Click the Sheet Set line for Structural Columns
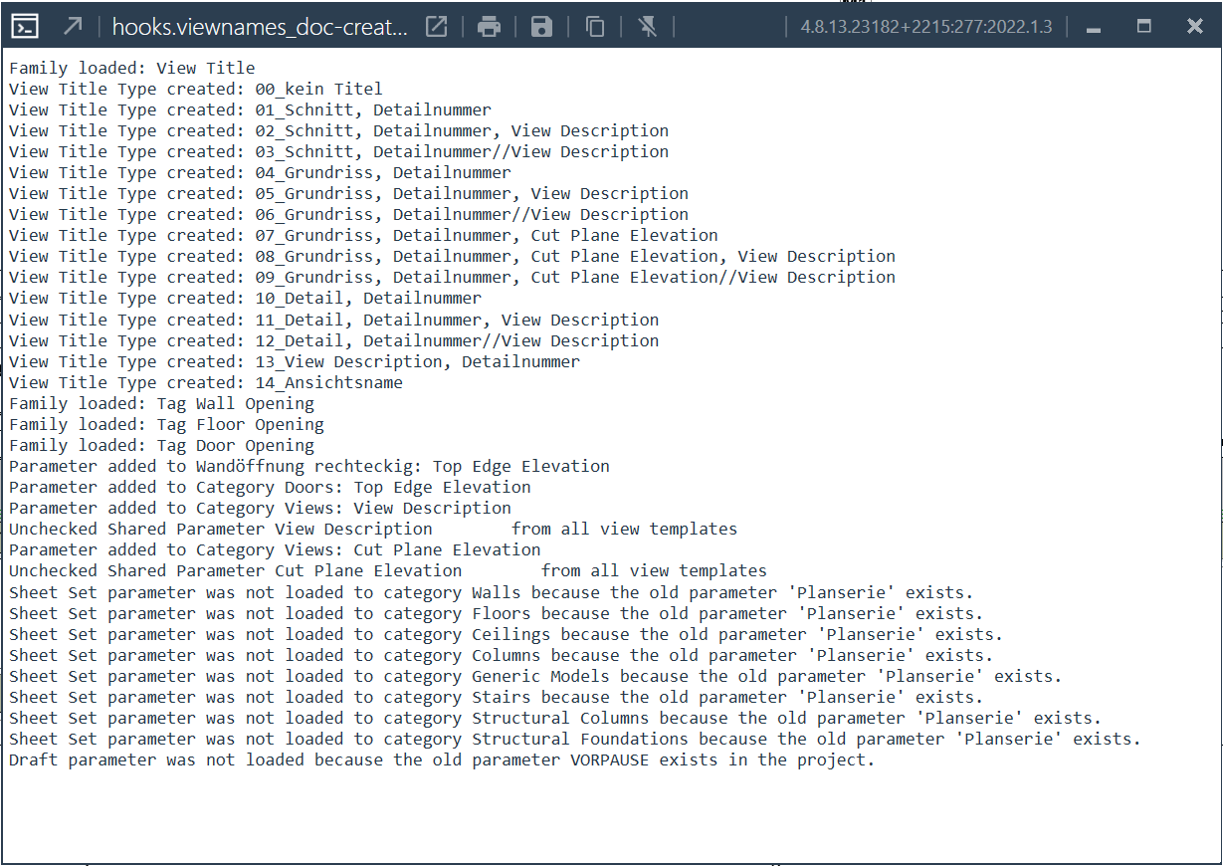1223x866 pixels. pos(555,719)
